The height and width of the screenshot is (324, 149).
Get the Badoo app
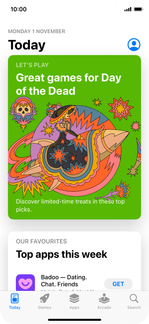coord(118,284)
